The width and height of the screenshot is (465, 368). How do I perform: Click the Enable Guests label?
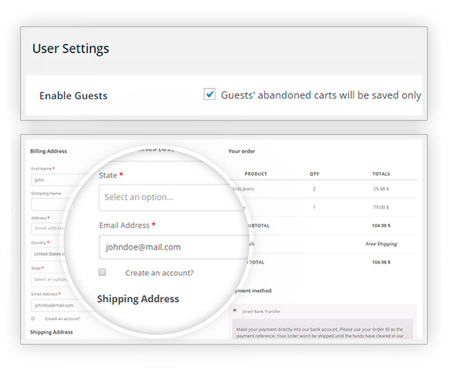(x=74, y=96)
